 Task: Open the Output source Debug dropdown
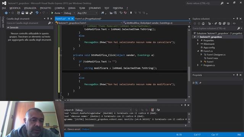(x=103, y=110)
